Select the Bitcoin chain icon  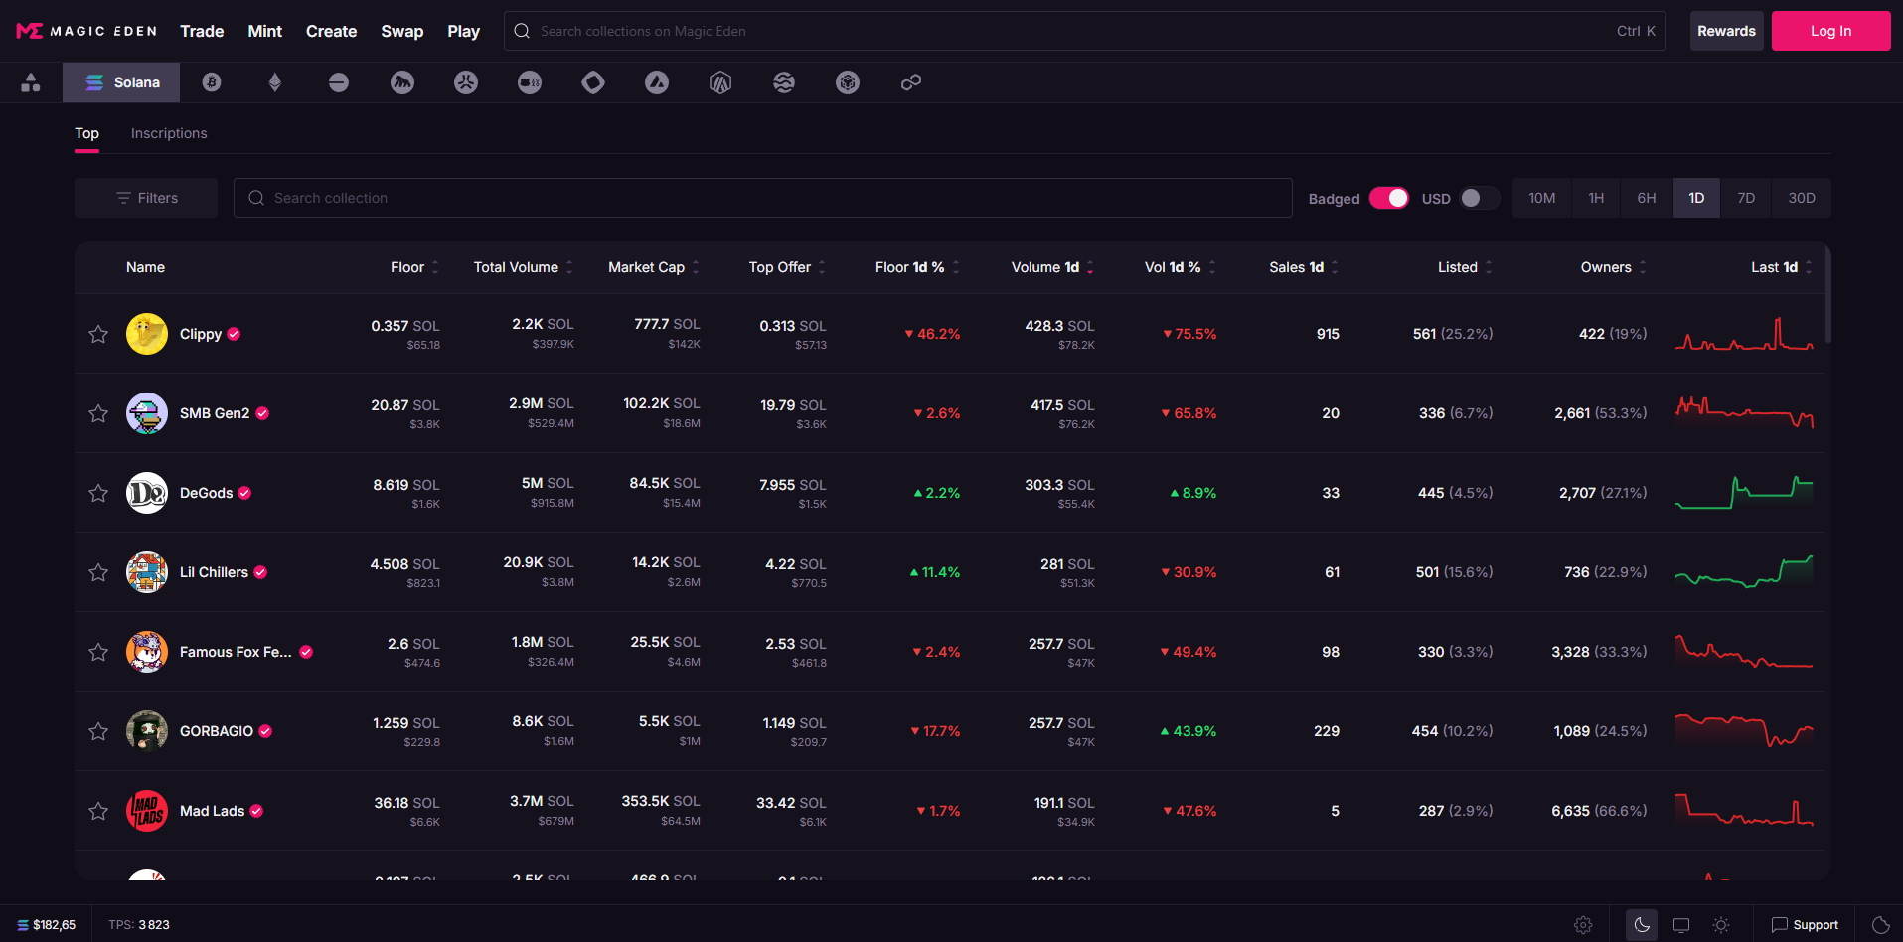[212, 82]
